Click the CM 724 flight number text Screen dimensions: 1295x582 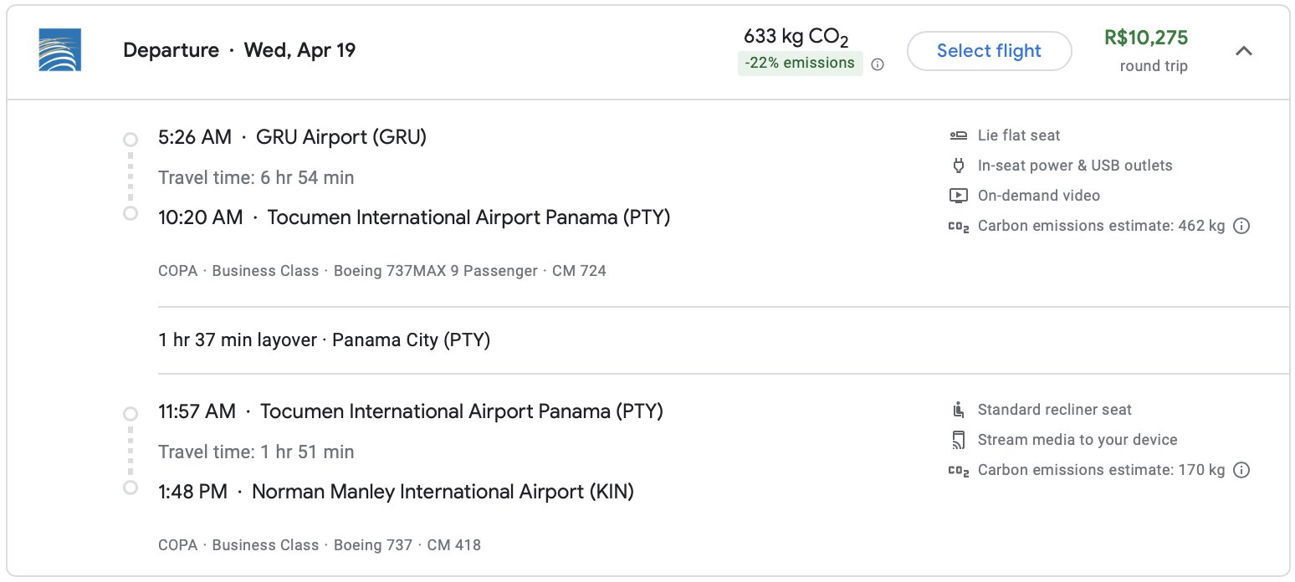579,271
